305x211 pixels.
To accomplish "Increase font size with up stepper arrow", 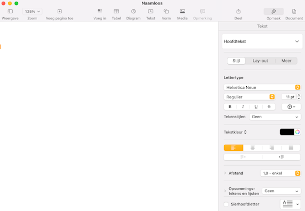I will tap(299, 96).
